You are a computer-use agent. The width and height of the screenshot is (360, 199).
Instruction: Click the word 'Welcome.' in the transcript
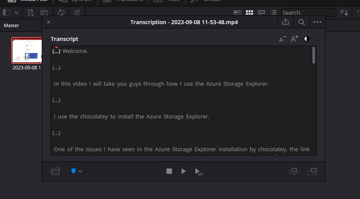point(75,51)
